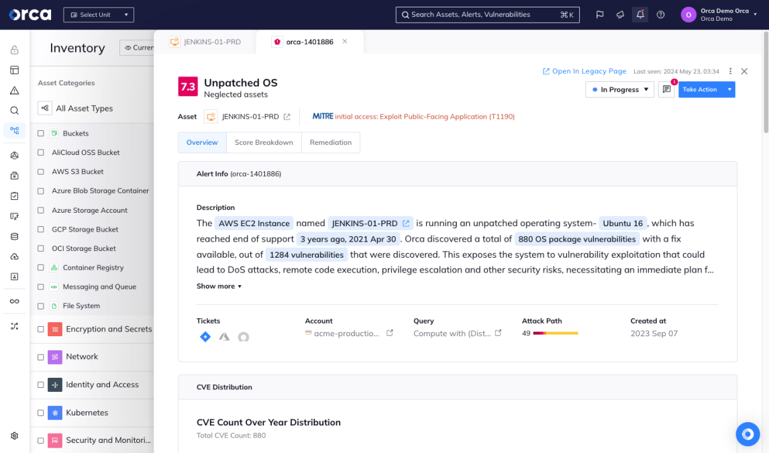Close the alert detail panel
This screenshot has height=453, width=769.
(744, 71)
